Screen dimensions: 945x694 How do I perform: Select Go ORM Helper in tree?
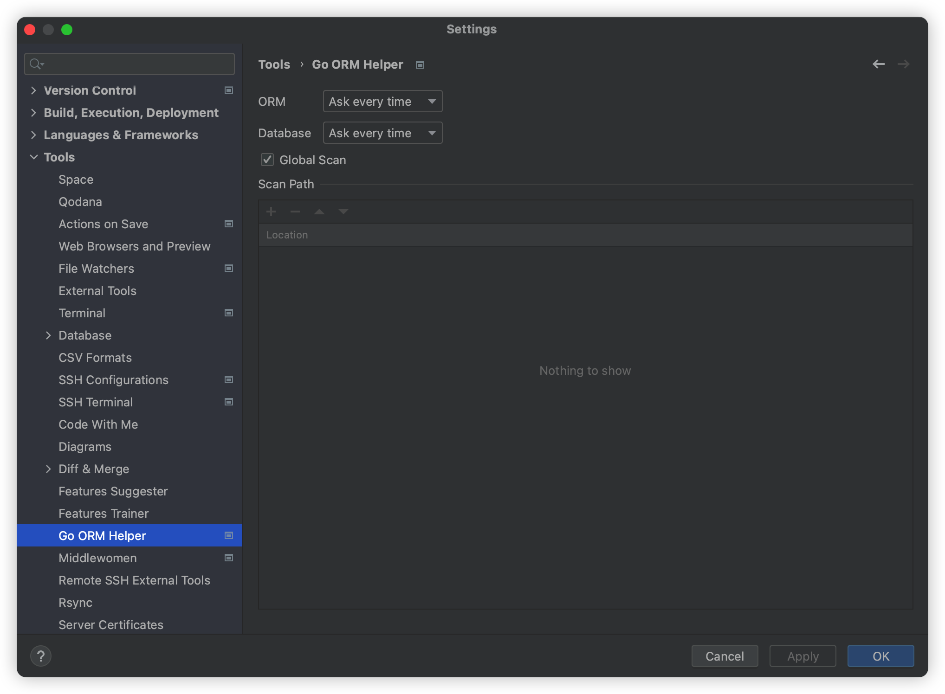pyautogui.click(x=129, y=535)
